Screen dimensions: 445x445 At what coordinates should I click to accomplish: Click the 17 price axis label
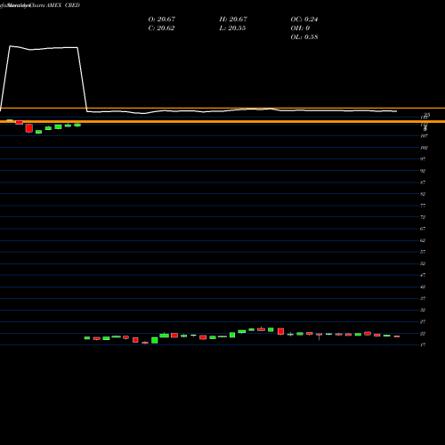pos(423,344)
